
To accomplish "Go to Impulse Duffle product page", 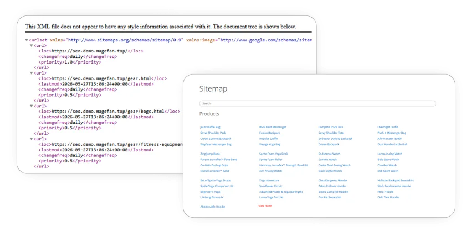I will 269,139.
